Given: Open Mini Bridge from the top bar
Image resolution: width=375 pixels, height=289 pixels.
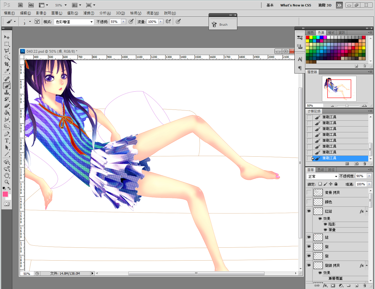Looking at the screenshot, I should (x=31, y=5).
